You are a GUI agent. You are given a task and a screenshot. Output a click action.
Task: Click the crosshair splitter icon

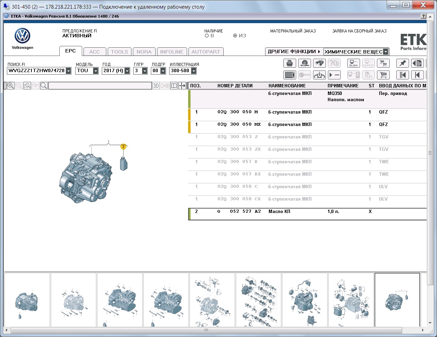click(x=182, y=86)
